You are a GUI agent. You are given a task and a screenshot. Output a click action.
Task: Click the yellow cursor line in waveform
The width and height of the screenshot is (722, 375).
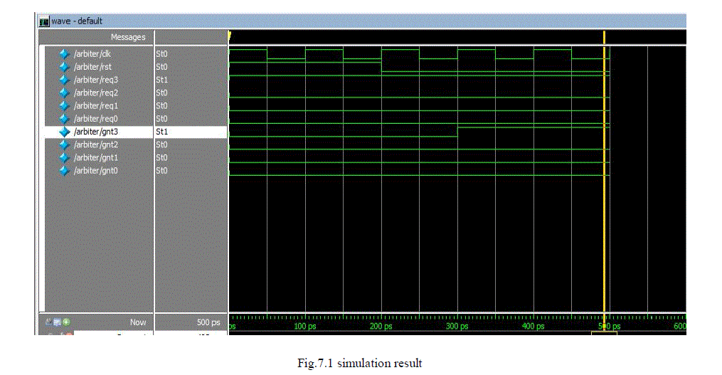pyautogui.click(x=604, y=213)
